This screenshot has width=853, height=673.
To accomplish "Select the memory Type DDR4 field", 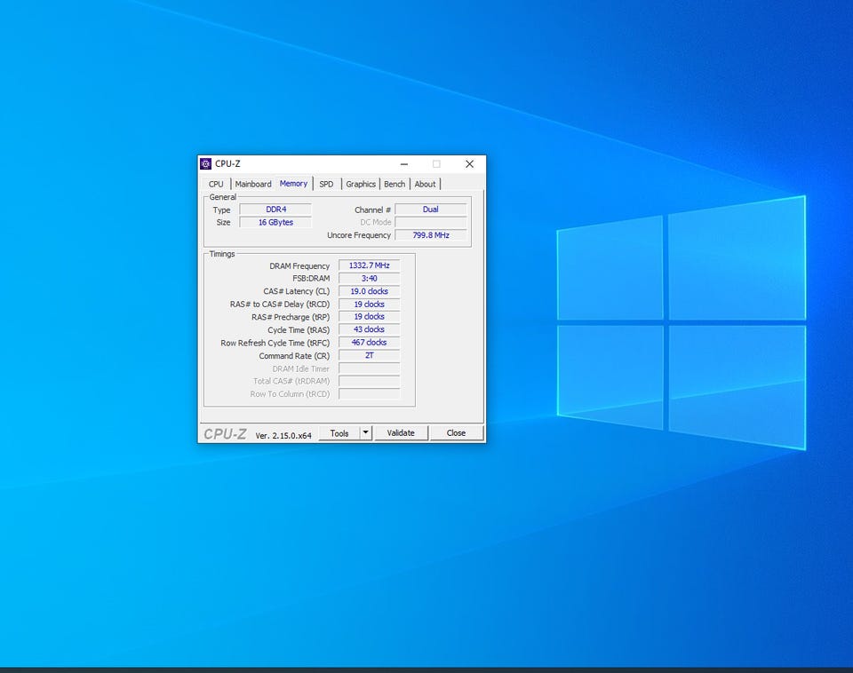I will [275, 210].
